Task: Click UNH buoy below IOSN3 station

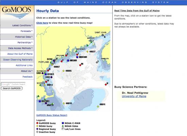Action: coord(51,77)
